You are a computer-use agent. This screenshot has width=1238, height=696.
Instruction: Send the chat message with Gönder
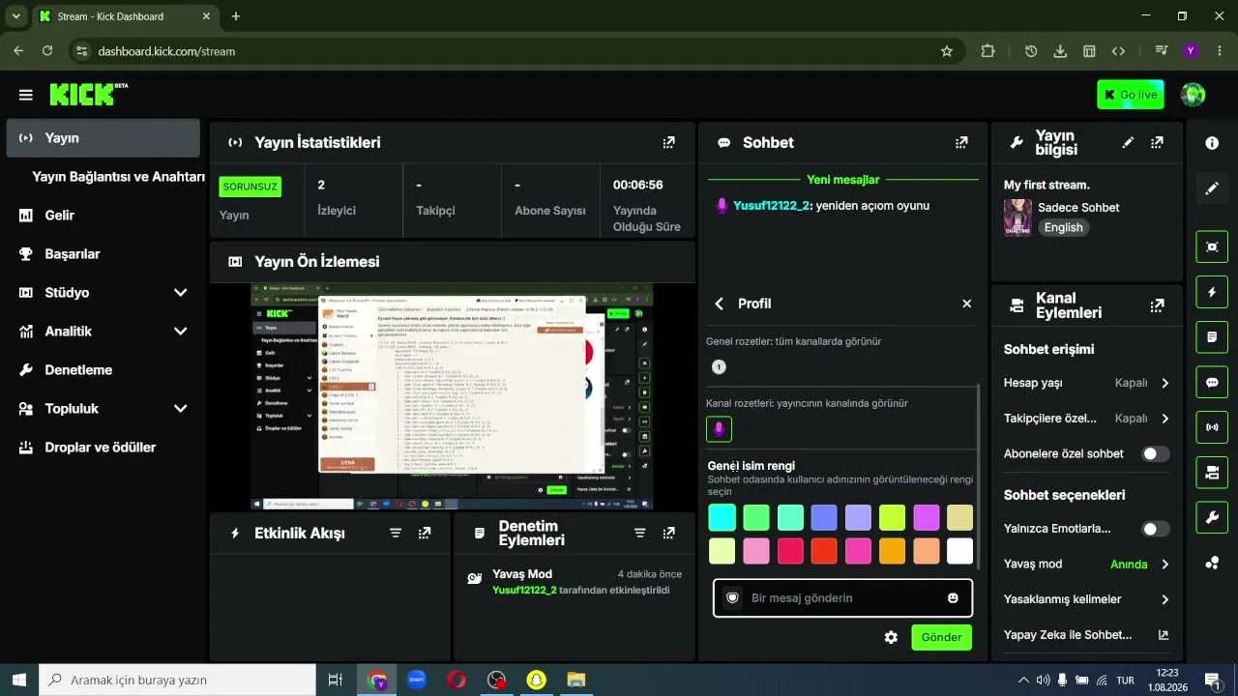pyautogui.click(x=941, y=637)
